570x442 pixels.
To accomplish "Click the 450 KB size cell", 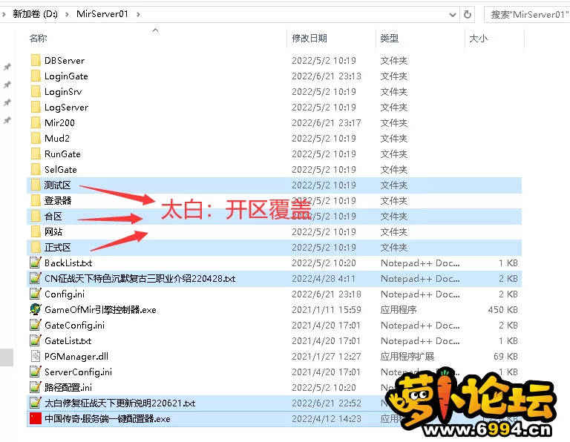I will pyautogui.click(x=502, y=310).
